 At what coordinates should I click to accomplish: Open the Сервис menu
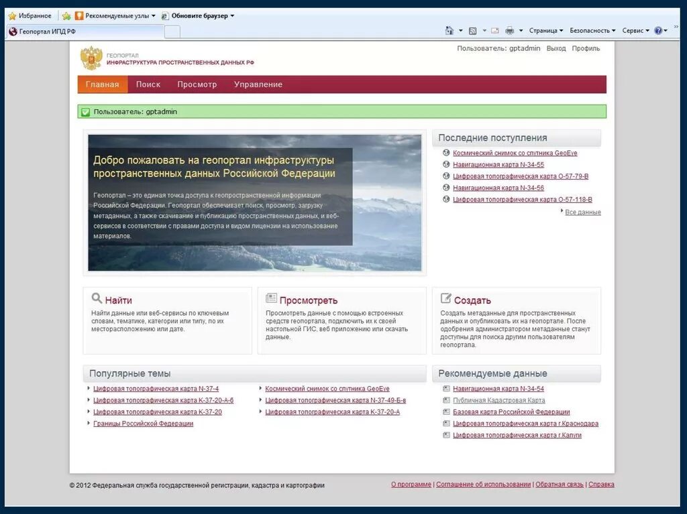pyautogui.click(x=635, y=31)
